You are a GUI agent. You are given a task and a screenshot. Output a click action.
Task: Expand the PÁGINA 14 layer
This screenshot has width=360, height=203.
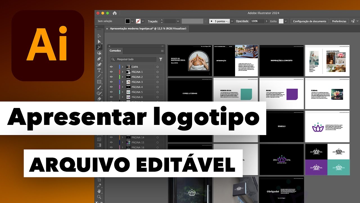122,137
